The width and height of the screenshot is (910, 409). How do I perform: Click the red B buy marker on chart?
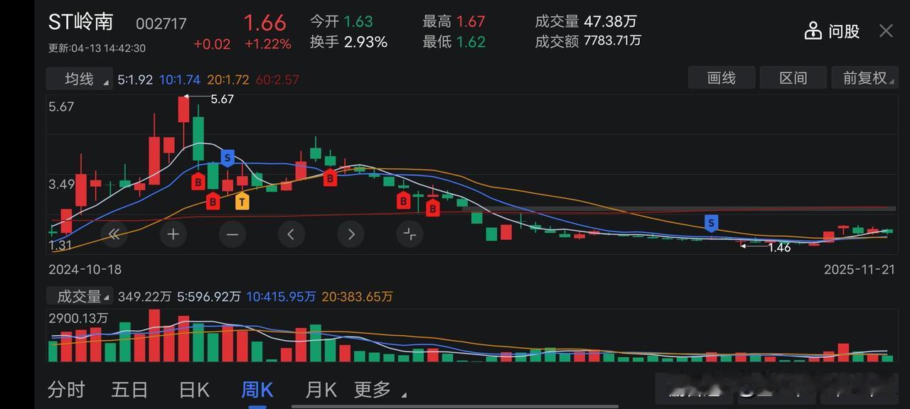pos(198,182)
